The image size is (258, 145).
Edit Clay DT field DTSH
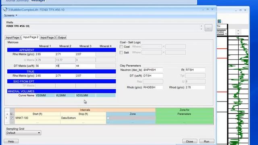click(x=153, y=76)
